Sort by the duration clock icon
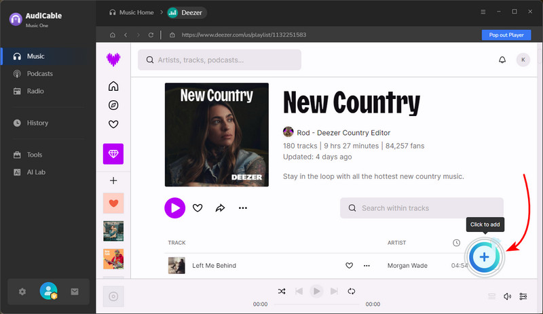Screen dimensions: 543x314 pos(456,243)
